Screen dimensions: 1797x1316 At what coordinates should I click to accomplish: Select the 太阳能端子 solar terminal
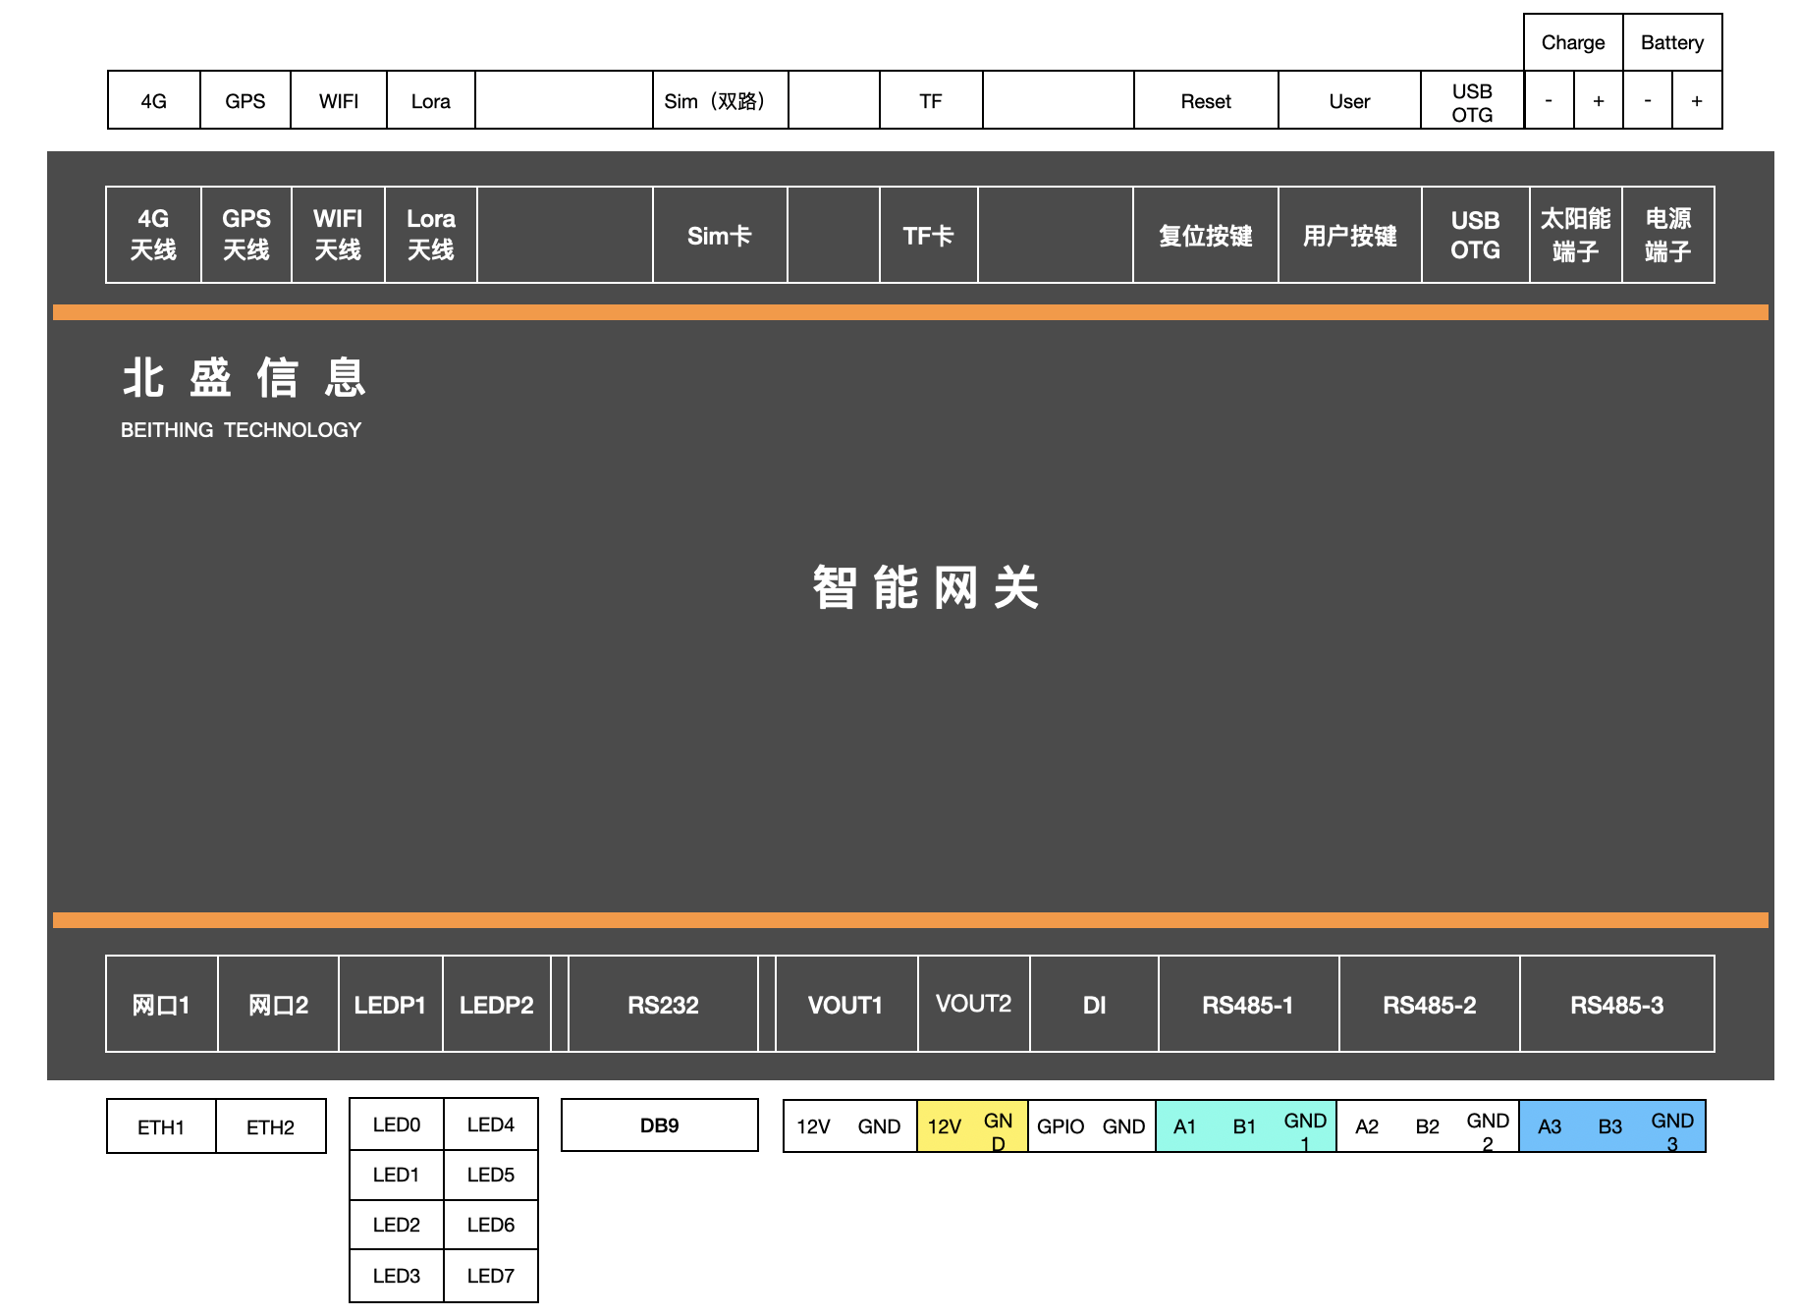(x=1575, y=235)
